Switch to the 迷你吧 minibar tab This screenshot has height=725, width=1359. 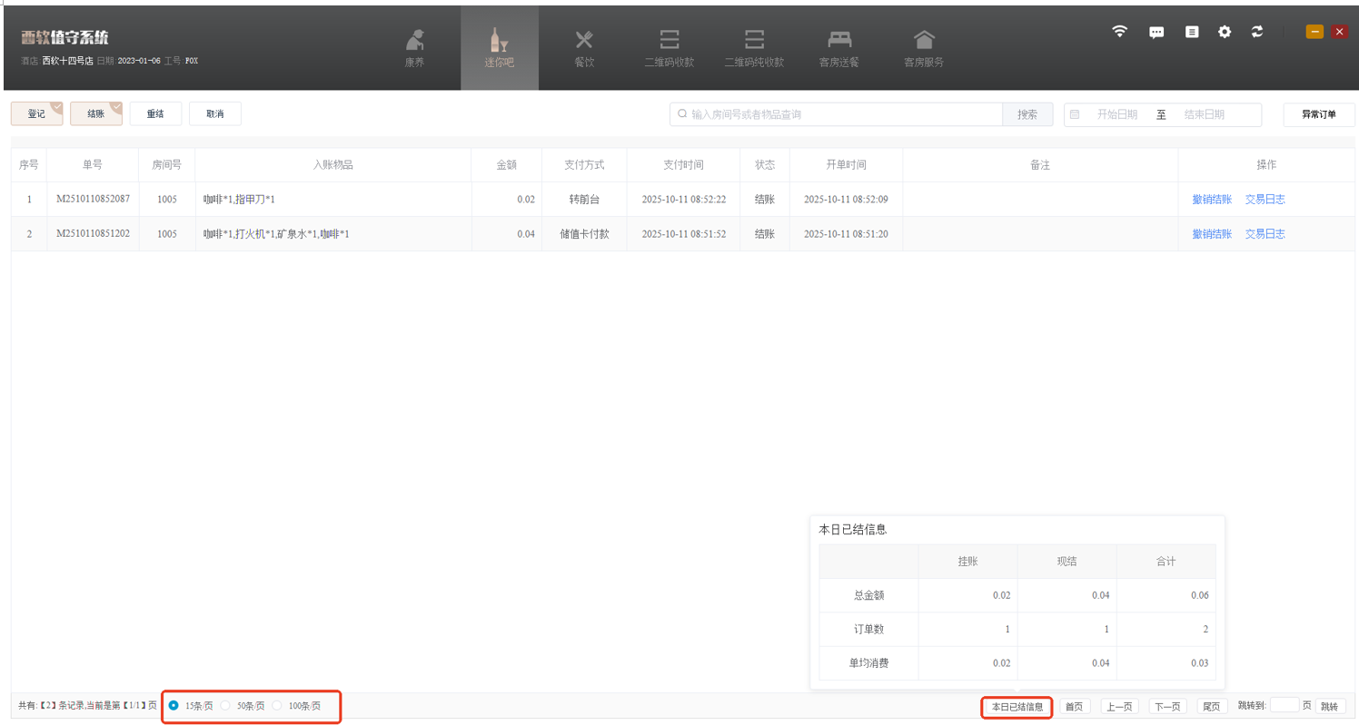point(499,49)
